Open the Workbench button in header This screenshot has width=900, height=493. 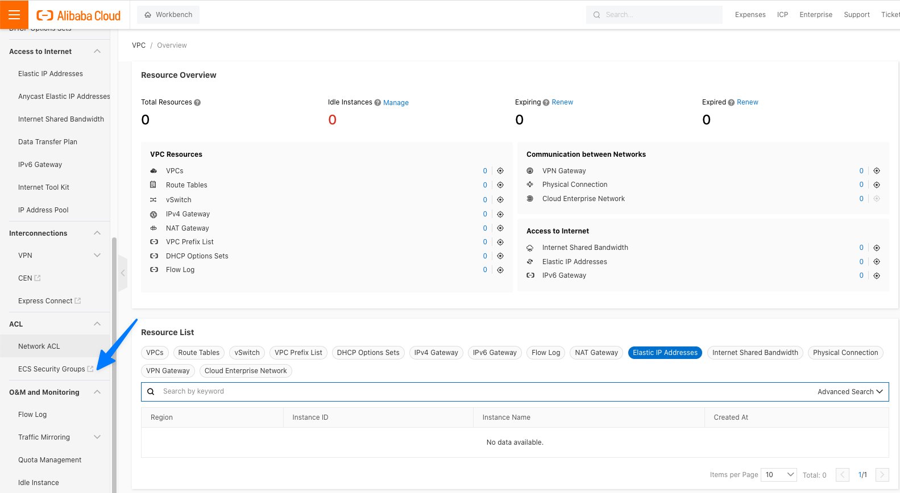(168, 15)
